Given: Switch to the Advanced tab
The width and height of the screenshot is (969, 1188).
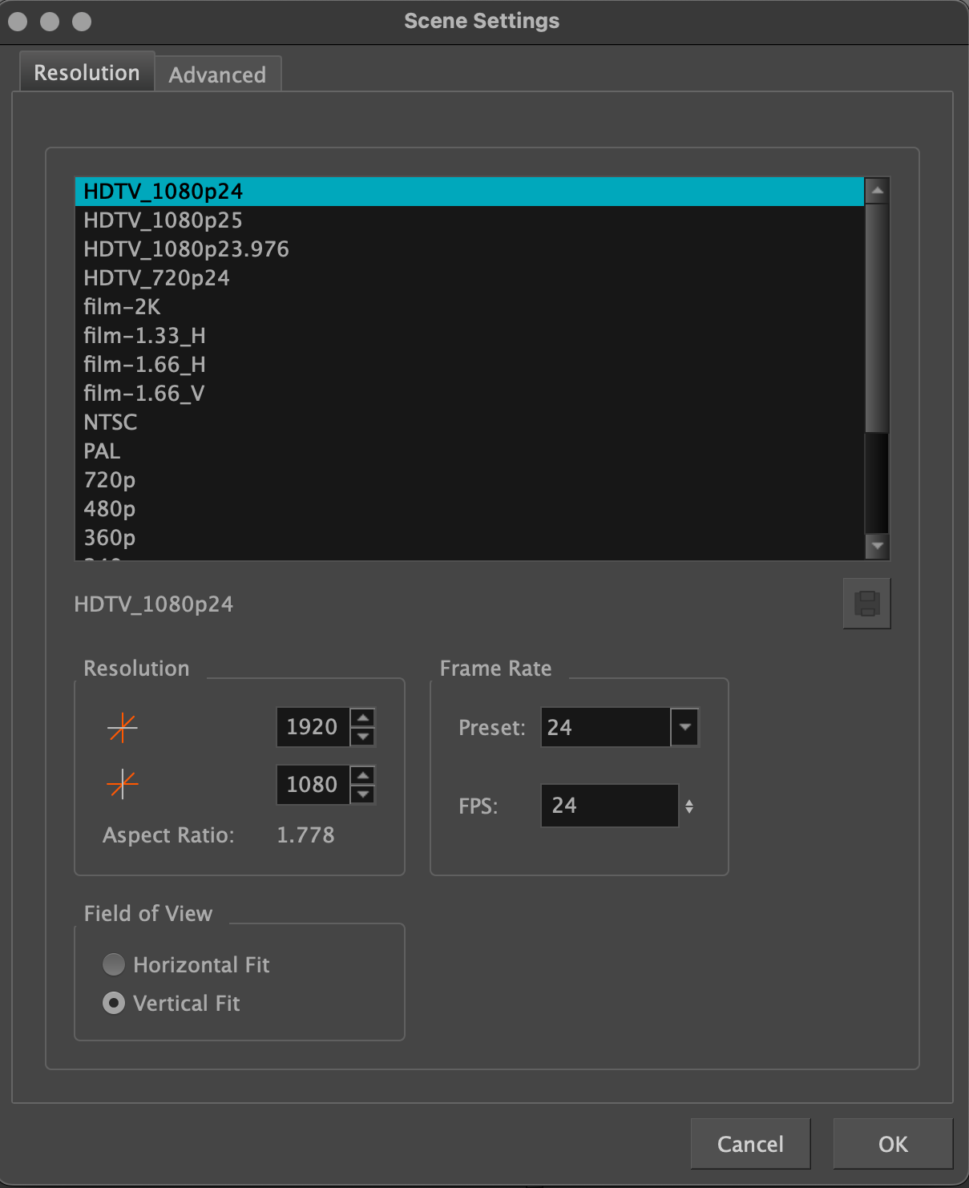Looking at the screenshot, I should click(217, 75).
